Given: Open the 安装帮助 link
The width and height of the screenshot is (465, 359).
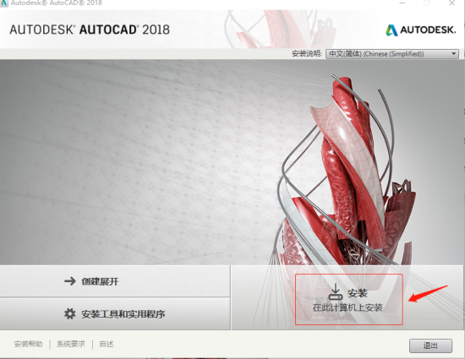Looking at the screenshot, I should pyautogui.click(x=28, y=344).
